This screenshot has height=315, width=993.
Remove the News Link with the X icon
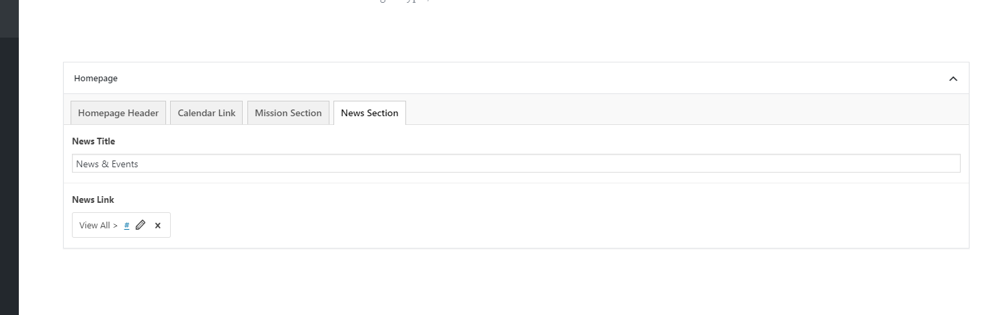(158, 226)
